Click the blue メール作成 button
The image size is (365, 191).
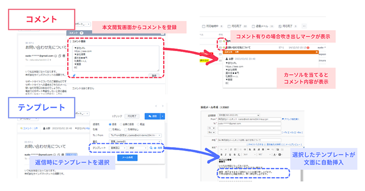click(x=127, y=157)
